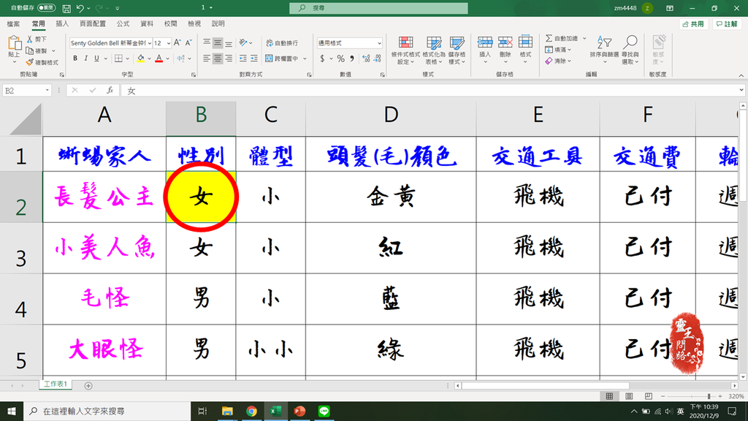
Task: Click the search box in title bar
Action: pyautogui.click(x=378, y=8)
